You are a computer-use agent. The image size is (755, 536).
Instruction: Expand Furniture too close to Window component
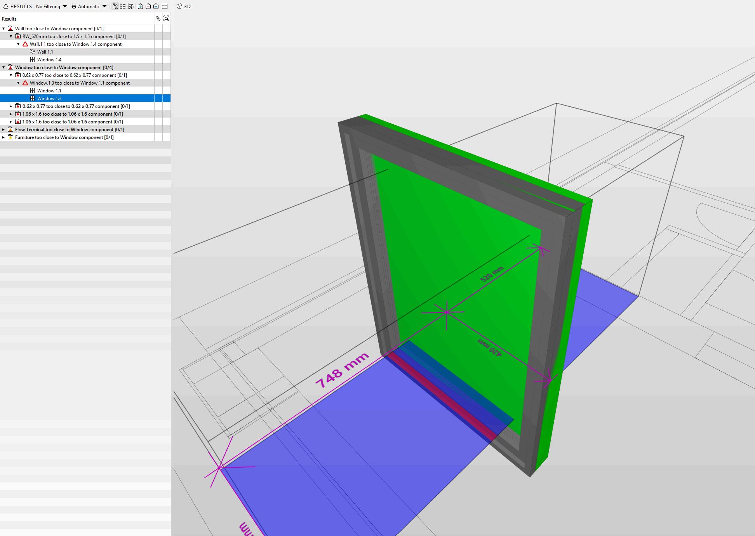click(3, 137)
